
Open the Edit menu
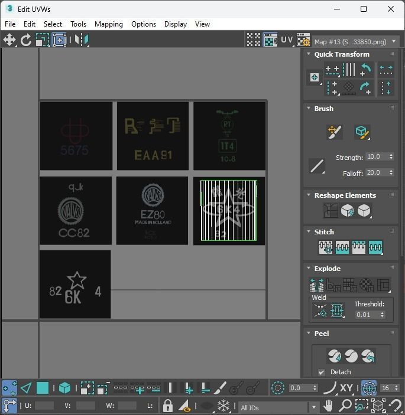pos(30,24)
